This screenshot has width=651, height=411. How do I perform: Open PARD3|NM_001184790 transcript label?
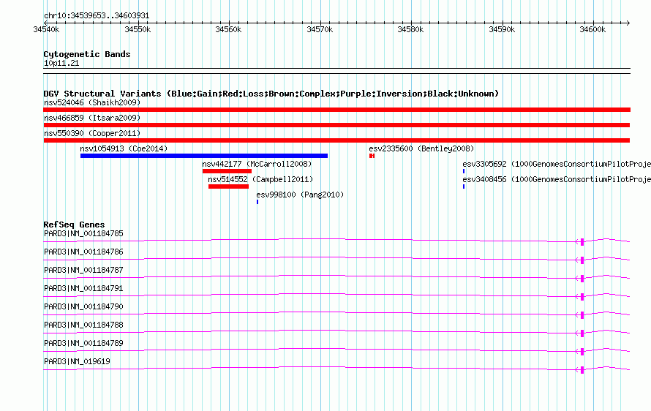tap(83, 307)
